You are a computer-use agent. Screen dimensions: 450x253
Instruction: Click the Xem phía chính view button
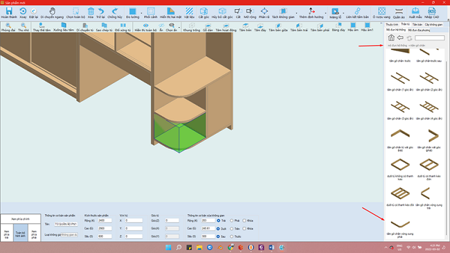coord(20,219)
